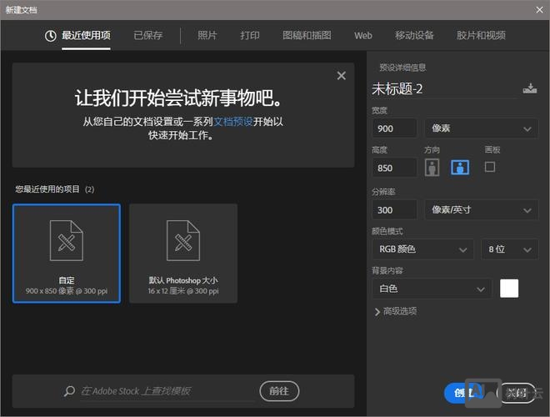Screen dimensions: 550x417
Task: Close the 新建文档 dialog window
Action: point(539,10)
